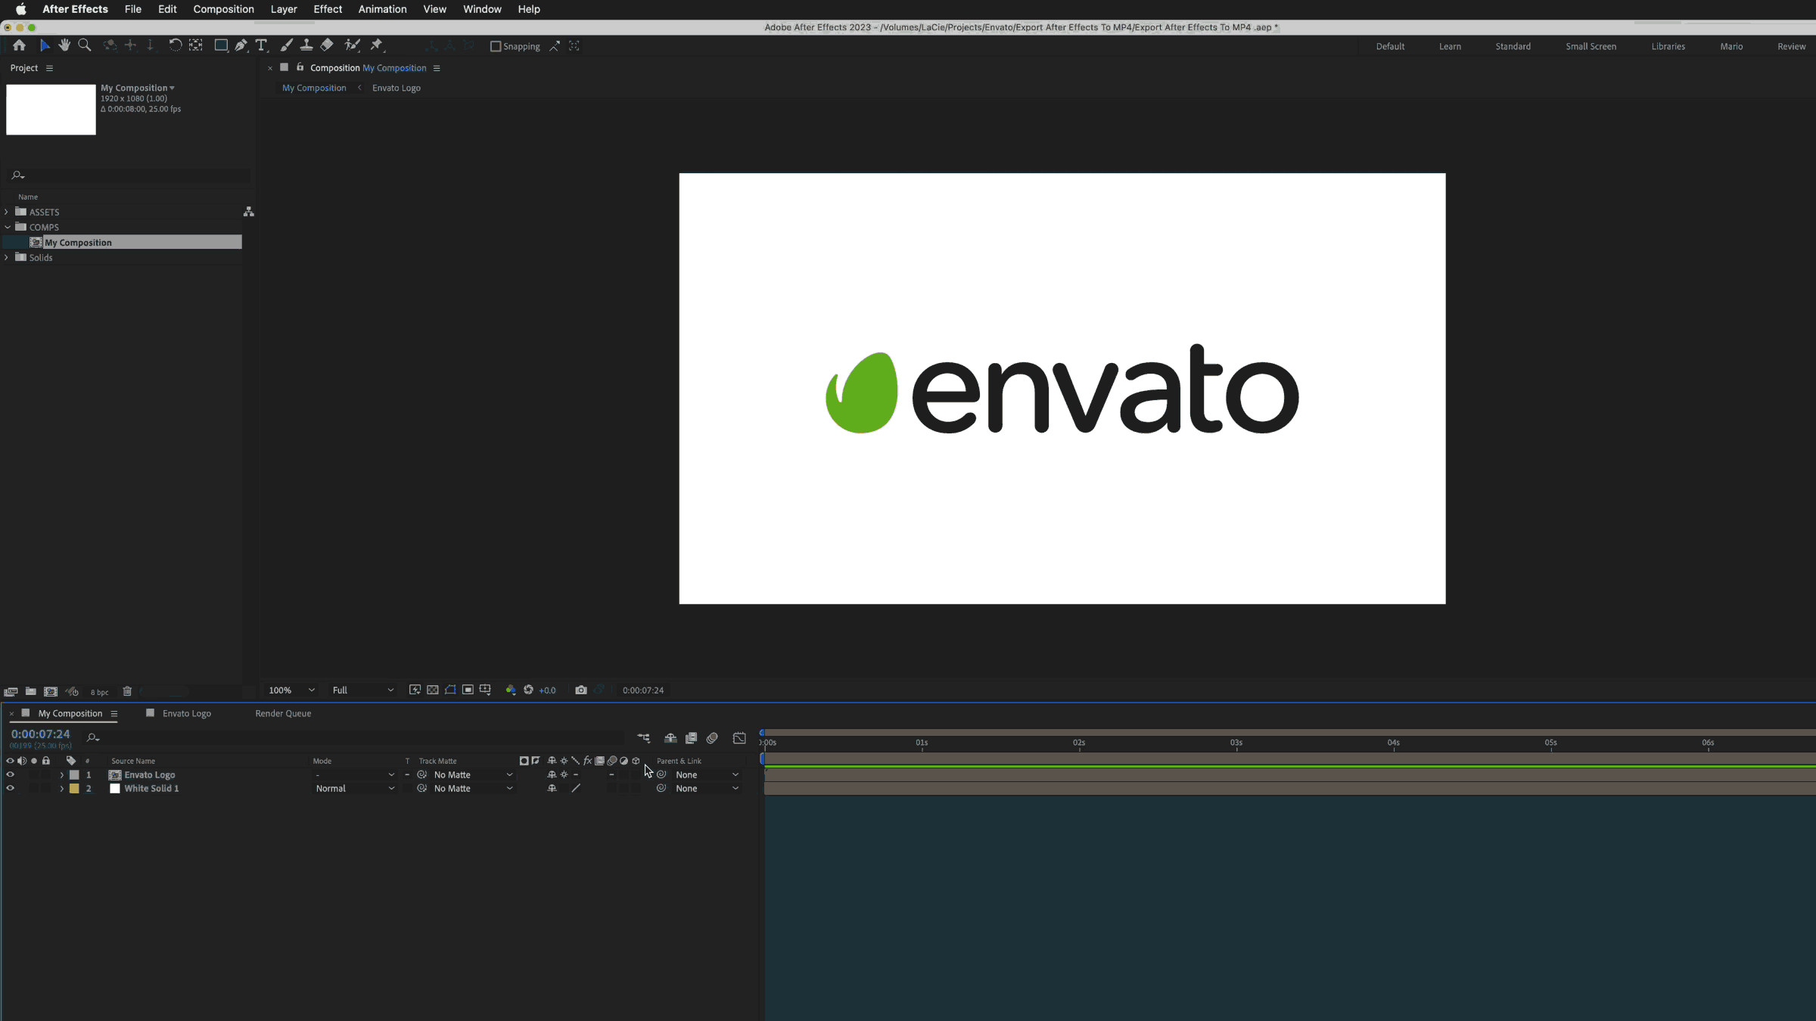1816x1021 pixels.
Task: Open the Magnification ratio dropdown
Action: pos(290,690)
